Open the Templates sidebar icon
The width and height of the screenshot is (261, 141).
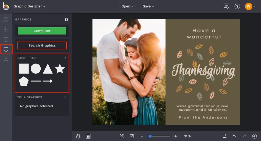[x=6, y=40]
